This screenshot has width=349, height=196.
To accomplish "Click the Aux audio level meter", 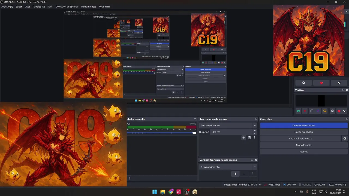I will pos(161,127).
